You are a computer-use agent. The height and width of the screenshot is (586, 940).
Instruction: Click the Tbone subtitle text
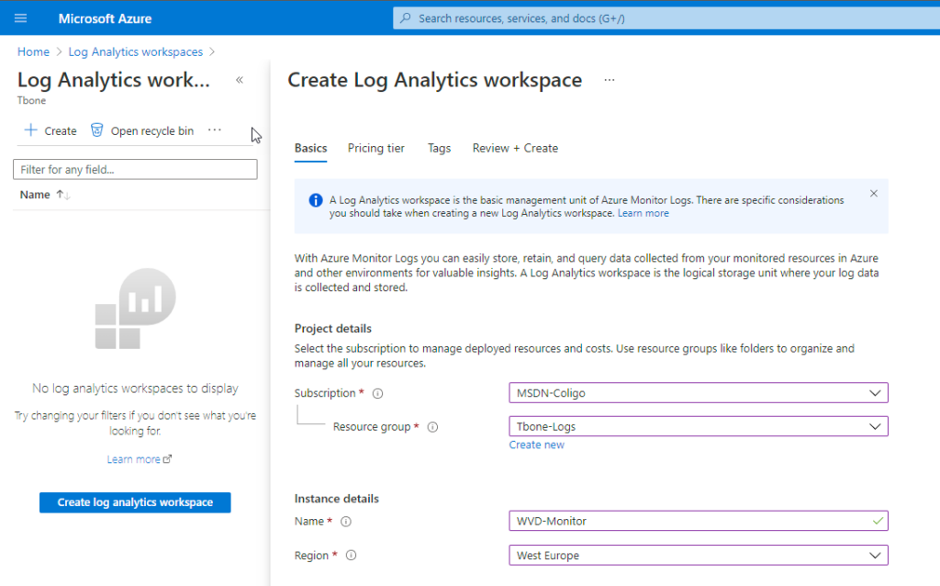click(31, 100)
